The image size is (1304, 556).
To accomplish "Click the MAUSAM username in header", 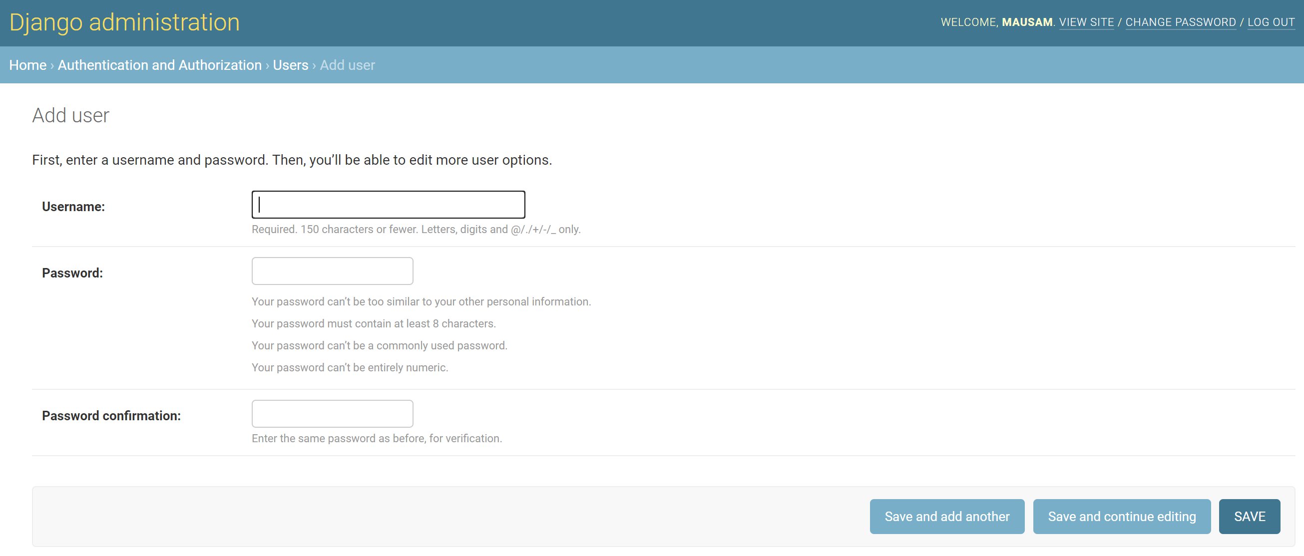I will (x=1027, y=22).
